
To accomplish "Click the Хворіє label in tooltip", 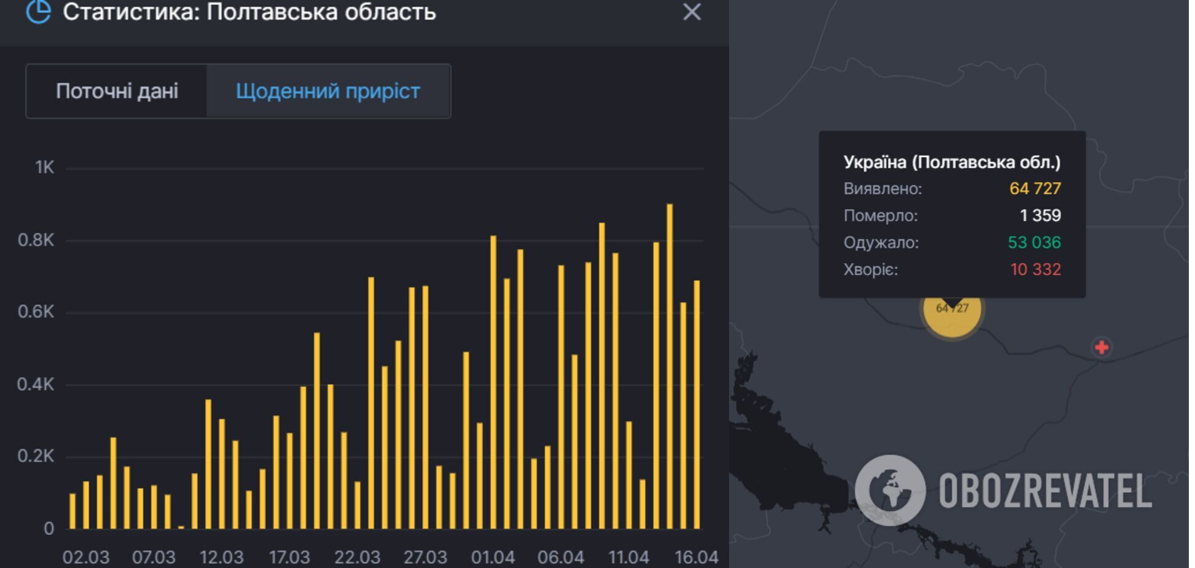I will (870, 270).
